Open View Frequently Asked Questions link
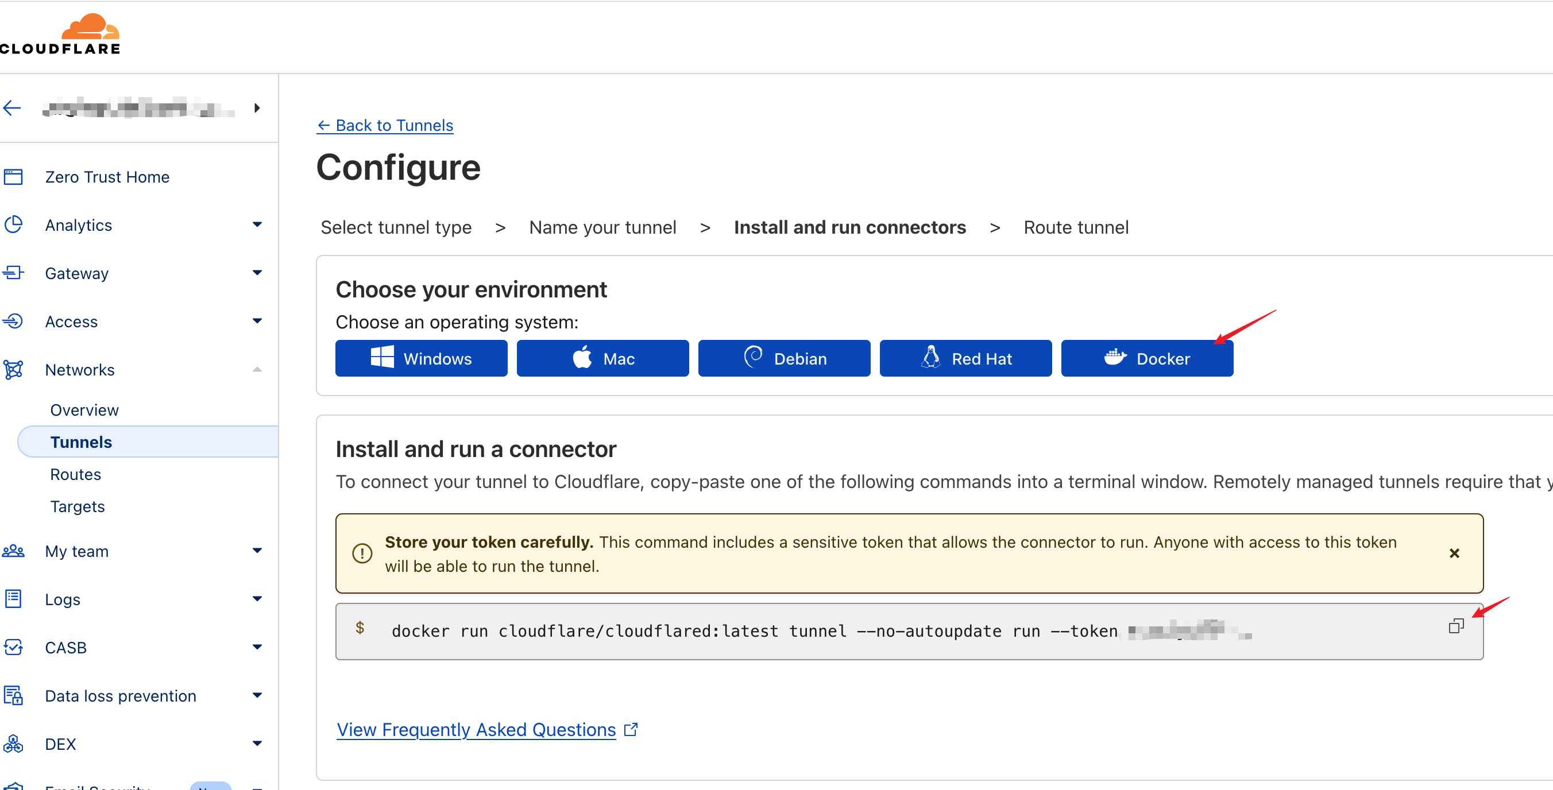The width and height of the screenshot is (1553, 790). (487, 730)
